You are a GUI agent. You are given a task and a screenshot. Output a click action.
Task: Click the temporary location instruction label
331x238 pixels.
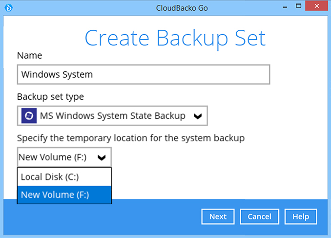point(131,138)
